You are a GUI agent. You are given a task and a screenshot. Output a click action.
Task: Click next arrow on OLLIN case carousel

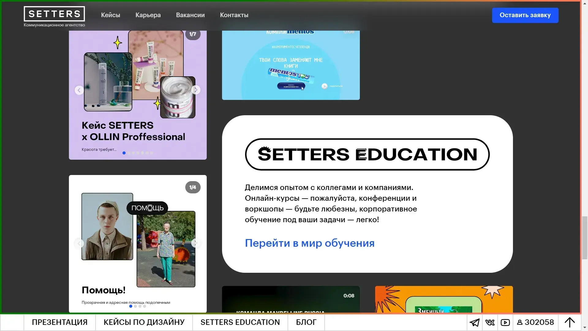pos(196,90)
